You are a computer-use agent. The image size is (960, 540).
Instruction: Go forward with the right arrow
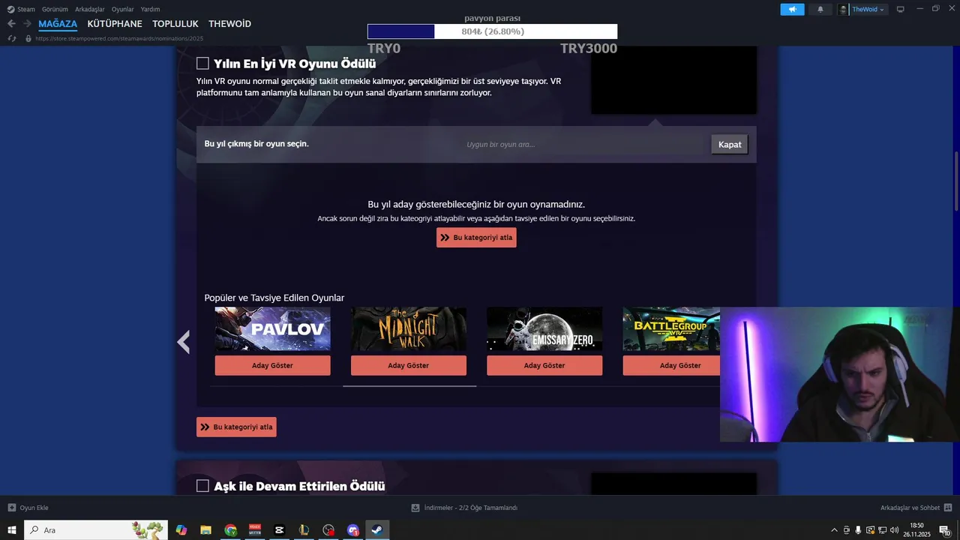point(27,24)
